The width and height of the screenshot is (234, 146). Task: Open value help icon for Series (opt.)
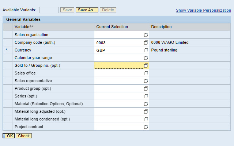[146, 96]
